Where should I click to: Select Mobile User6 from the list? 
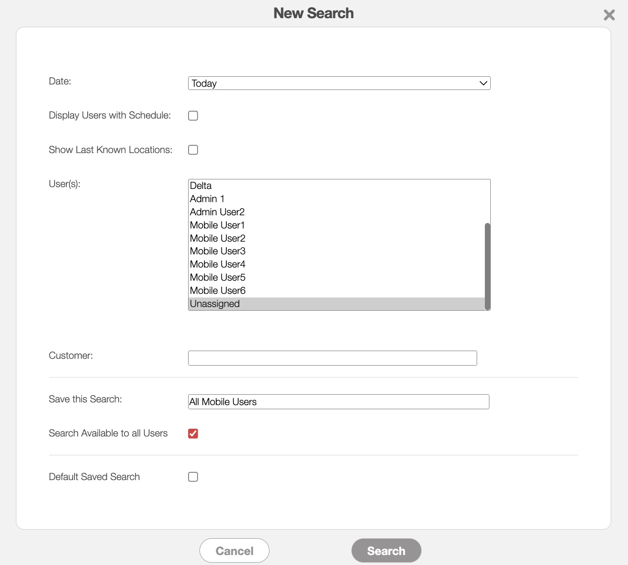tap(218, 291)
